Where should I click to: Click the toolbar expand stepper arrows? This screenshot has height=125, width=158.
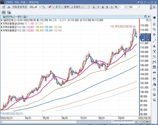pos(151,7)
